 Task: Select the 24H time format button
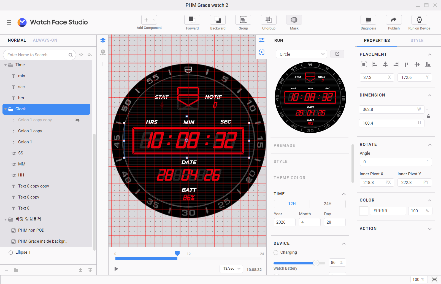(327, 204)
